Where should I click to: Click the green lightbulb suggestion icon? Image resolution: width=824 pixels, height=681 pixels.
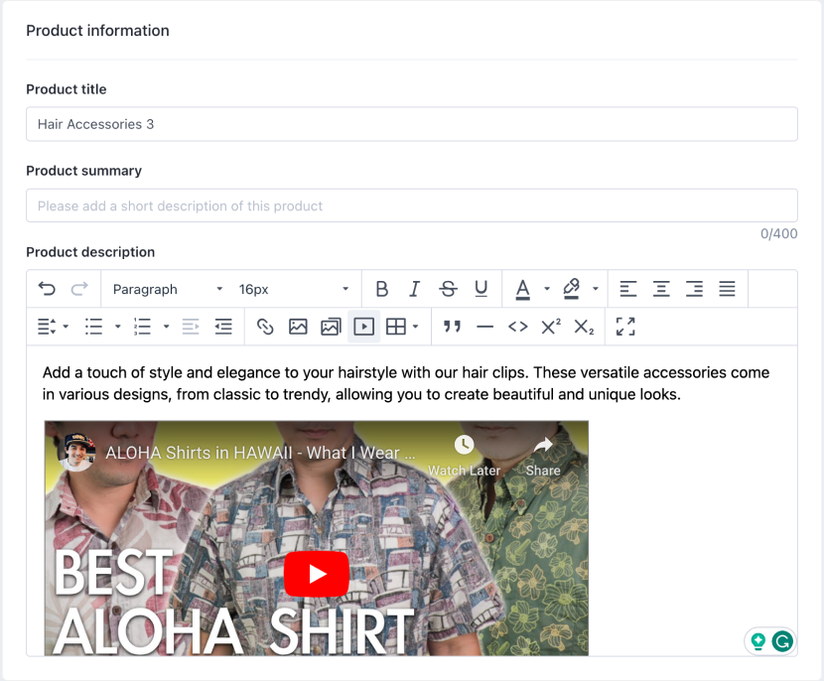click(x=757, y=641)
